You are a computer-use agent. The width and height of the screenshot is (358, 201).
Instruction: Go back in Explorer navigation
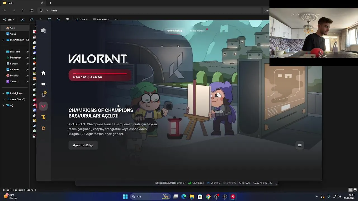[x=5, y=10]
